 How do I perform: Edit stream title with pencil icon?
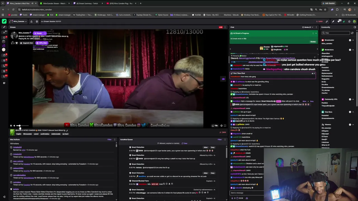(67, 130)
